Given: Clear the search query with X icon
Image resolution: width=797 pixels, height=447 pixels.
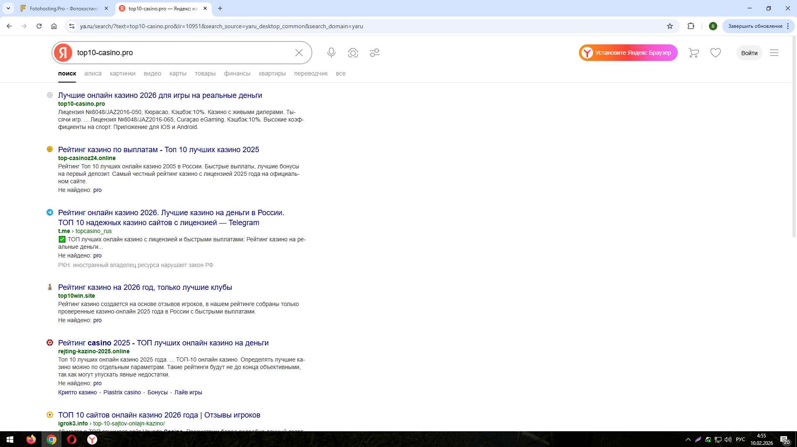Looking at the screenshot, I should pos(299,53).
